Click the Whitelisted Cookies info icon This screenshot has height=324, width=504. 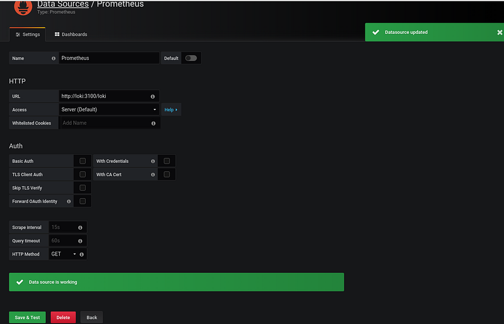click(153, 123)
